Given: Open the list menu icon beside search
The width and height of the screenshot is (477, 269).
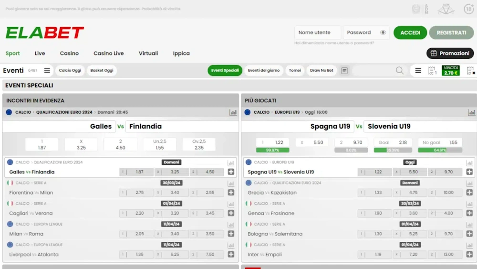Looking at the screenshot, I should [x=418, y=70].
